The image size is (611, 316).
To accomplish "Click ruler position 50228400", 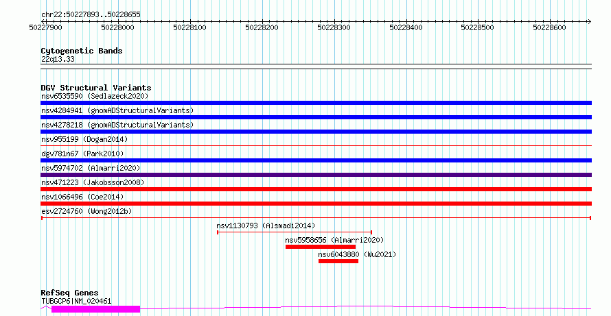I will click(406, 27).
